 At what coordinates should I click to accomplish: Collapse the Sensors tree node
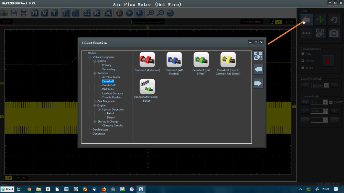(95, 73)
